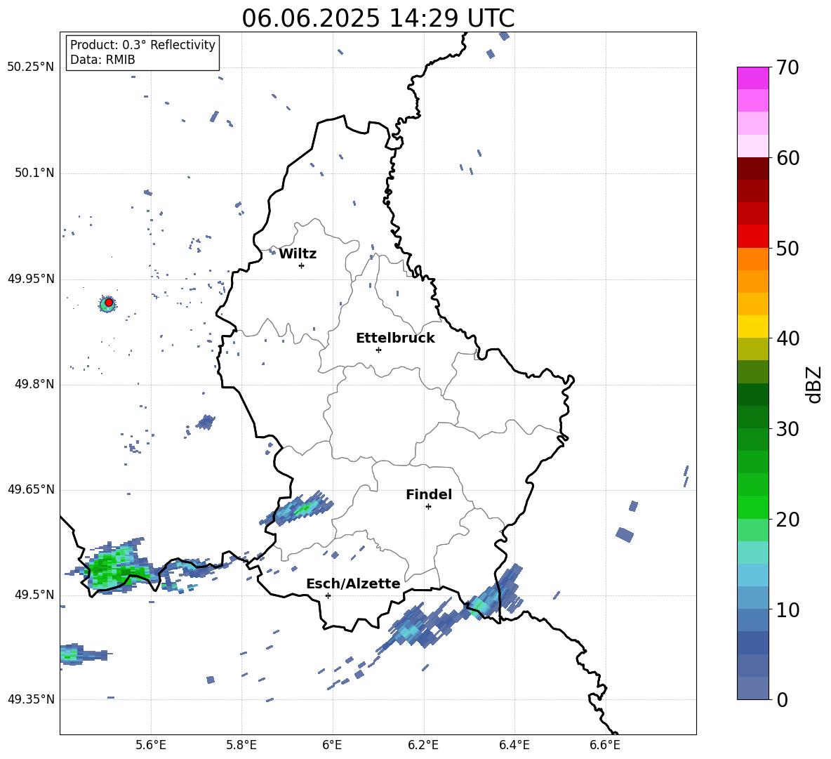Pick the dark maroon swatch below 60
This screenshot has height=759, width=831.
(x=752, y=169)
